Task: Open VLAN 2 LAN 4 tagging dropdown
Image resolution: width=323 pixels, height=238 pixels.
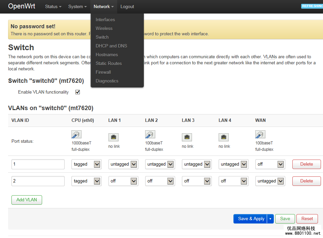Action: click(x=234, y=181)
